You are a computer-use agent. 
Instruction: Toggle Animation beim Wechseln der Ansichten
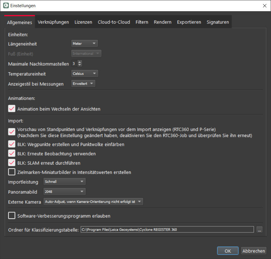coord(12,109)
